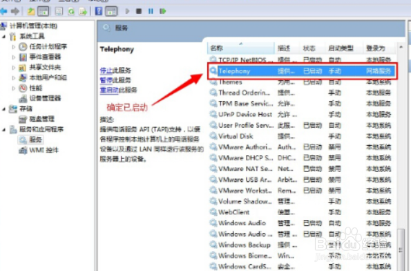This screenshot has height=271, width=411.
Task: Select the Themes service row
Action: click(x=301, y=82)
